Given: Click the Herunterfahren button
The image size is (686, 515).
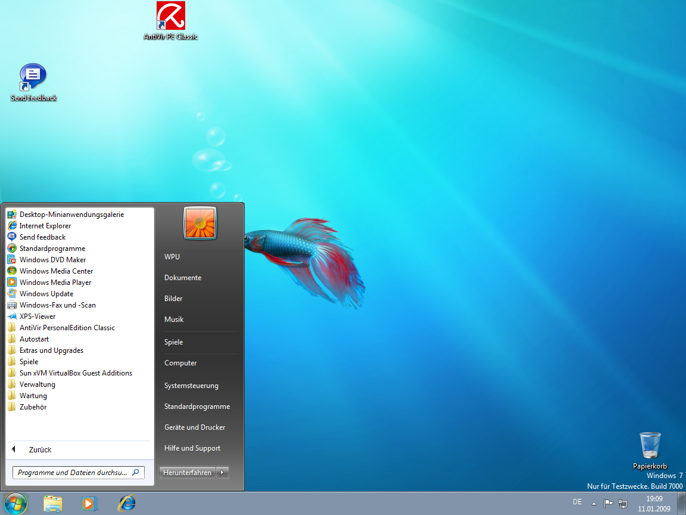Looking at the screenshot, I should pyautogui.click(x=187, y=473).
